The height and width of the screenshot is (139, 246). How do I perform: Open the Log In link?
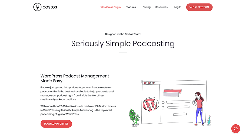(178, 7)
